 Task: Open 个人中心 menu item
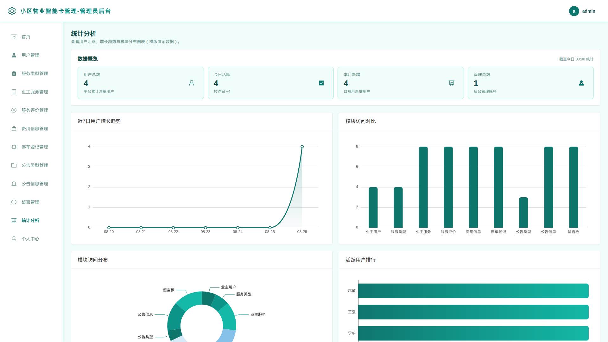coord(32,239)
